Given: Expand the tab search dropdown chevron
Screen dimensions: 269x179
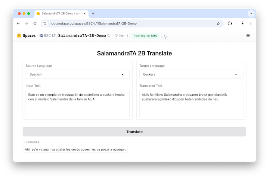Looking at the screenshot, I should (251, 13).
